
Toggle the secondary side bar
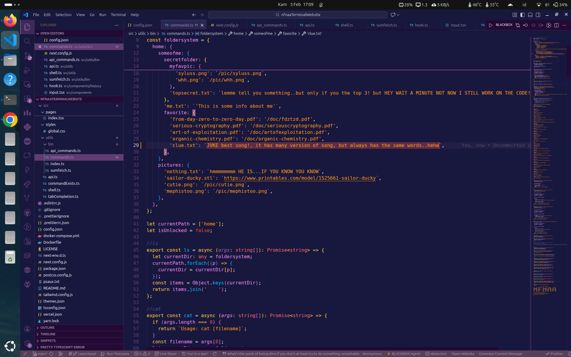(x=538, y=15)
